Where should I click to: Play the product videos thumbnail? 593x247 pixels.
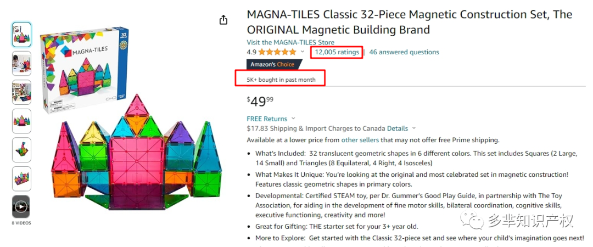click(x=21, y=206)
